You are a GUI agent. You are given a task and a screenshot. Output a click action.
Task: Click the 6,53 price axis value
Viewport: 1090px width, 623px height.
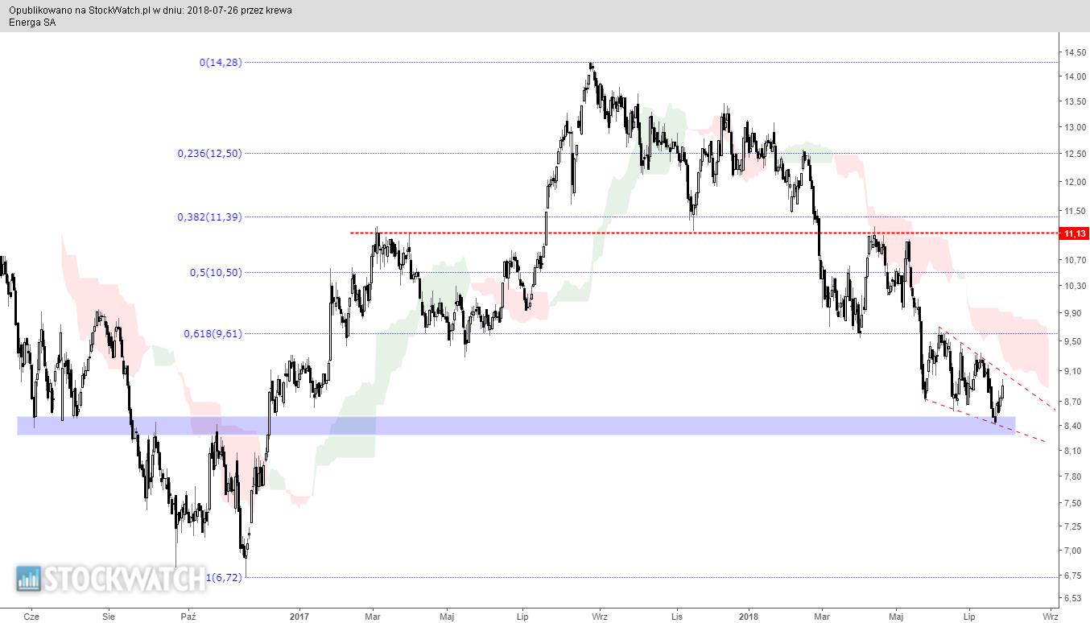[x=1075, y=599]
